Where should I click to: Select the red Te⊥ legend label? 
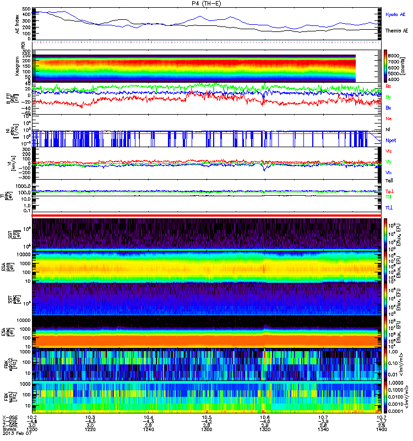(389, 191)
